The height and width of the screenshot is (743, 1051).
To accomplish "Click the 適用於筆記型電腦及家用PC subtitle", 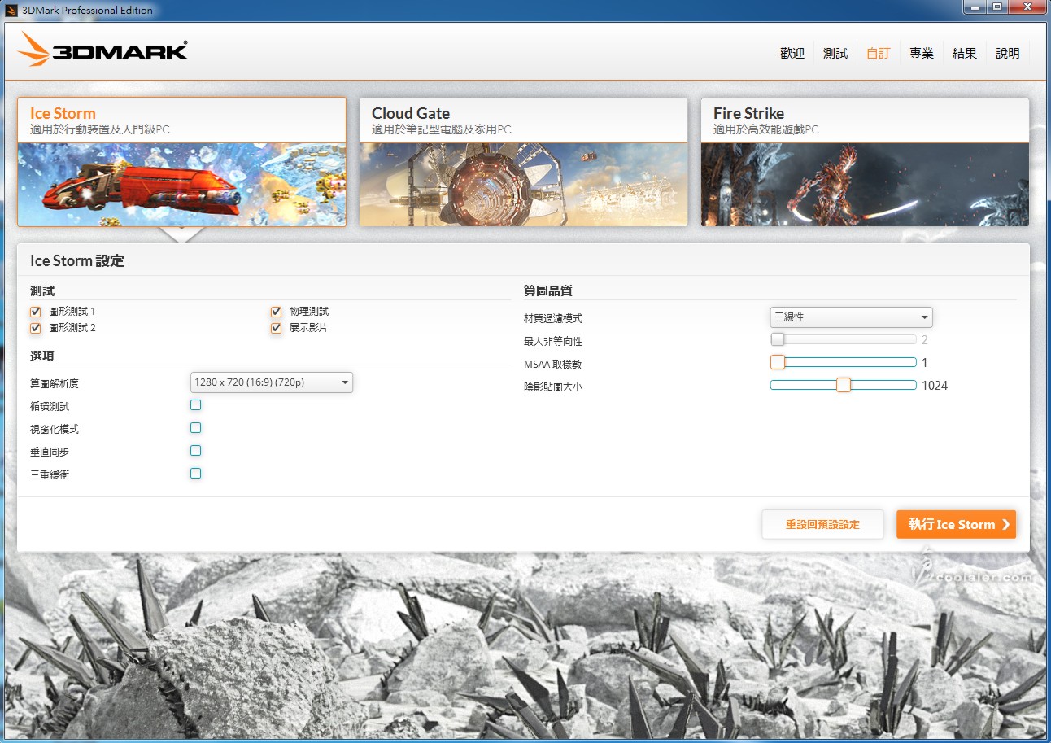I will tap(442, 129).
